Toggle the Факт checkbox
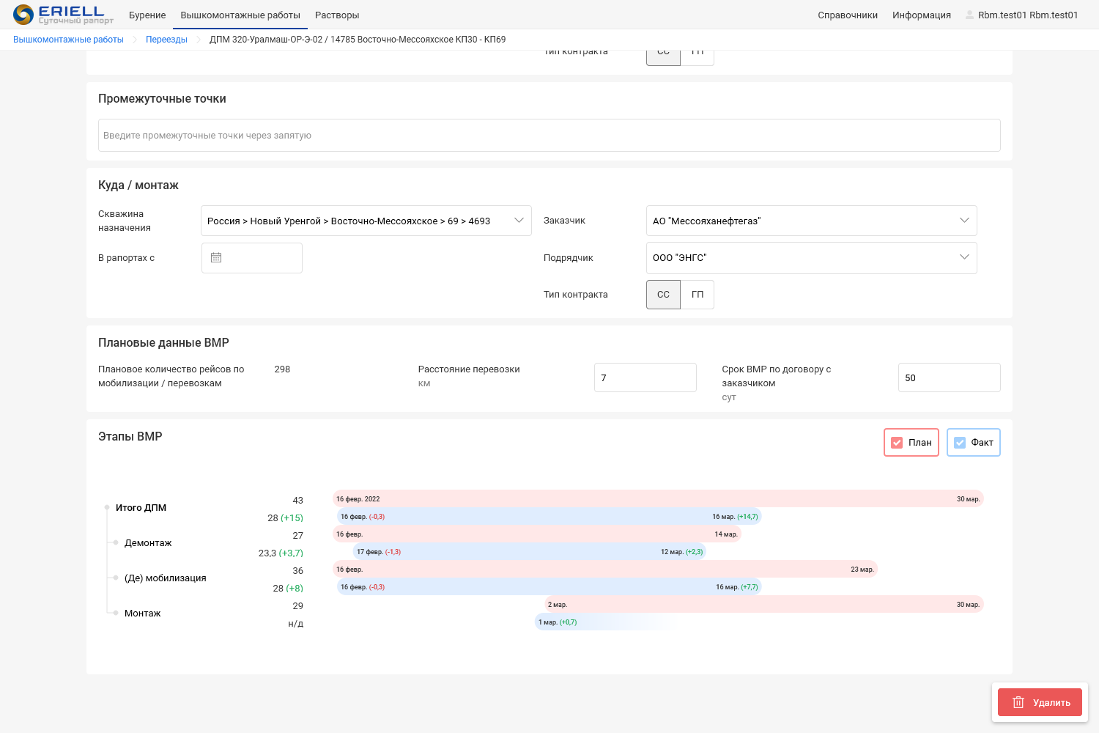 pos(960,442)
